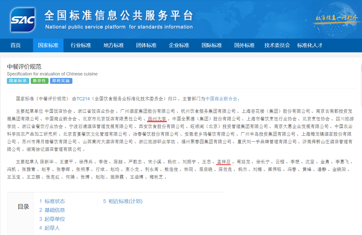
Task: Go to 5 相近标准(计划) section
Action: coord(123,201)
